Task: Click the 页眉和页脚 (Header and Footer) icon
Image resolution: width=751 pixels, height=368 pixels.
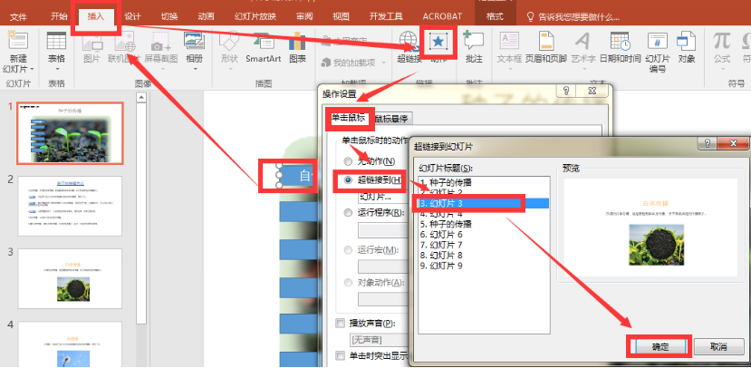Action: pos(545,42)
